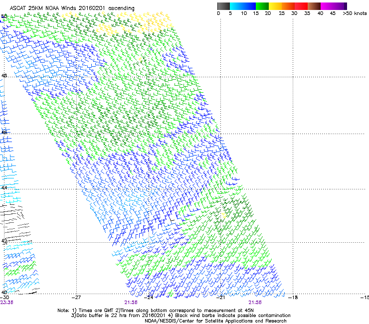Click the '48' latitude label at the upper gridline
369x324 pixels.
click(4, 76)
